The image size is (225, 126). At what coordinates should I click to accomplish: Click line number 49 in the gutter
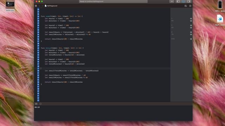click(x=38, y=69)
